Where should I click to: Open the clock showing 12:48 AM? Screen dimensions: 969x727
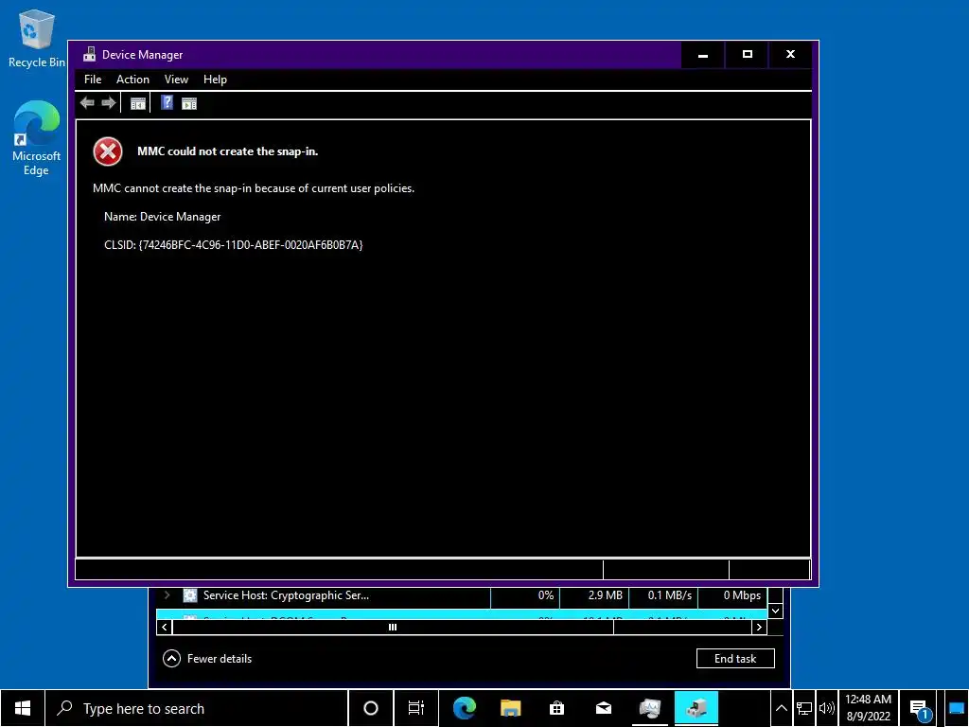click(x=869, y=708)
